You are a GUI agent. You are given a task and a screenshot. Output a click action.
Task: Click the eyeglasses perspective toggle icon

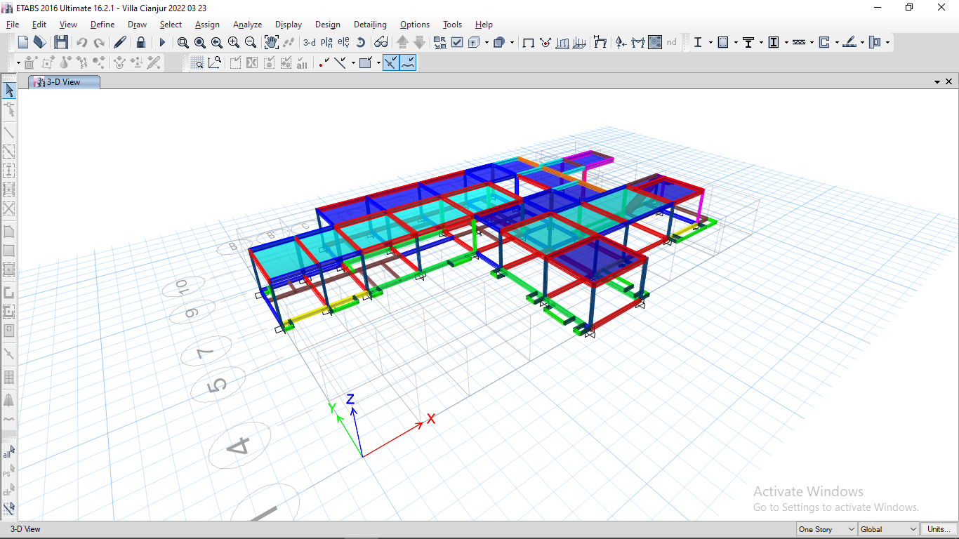click(381, 42)
